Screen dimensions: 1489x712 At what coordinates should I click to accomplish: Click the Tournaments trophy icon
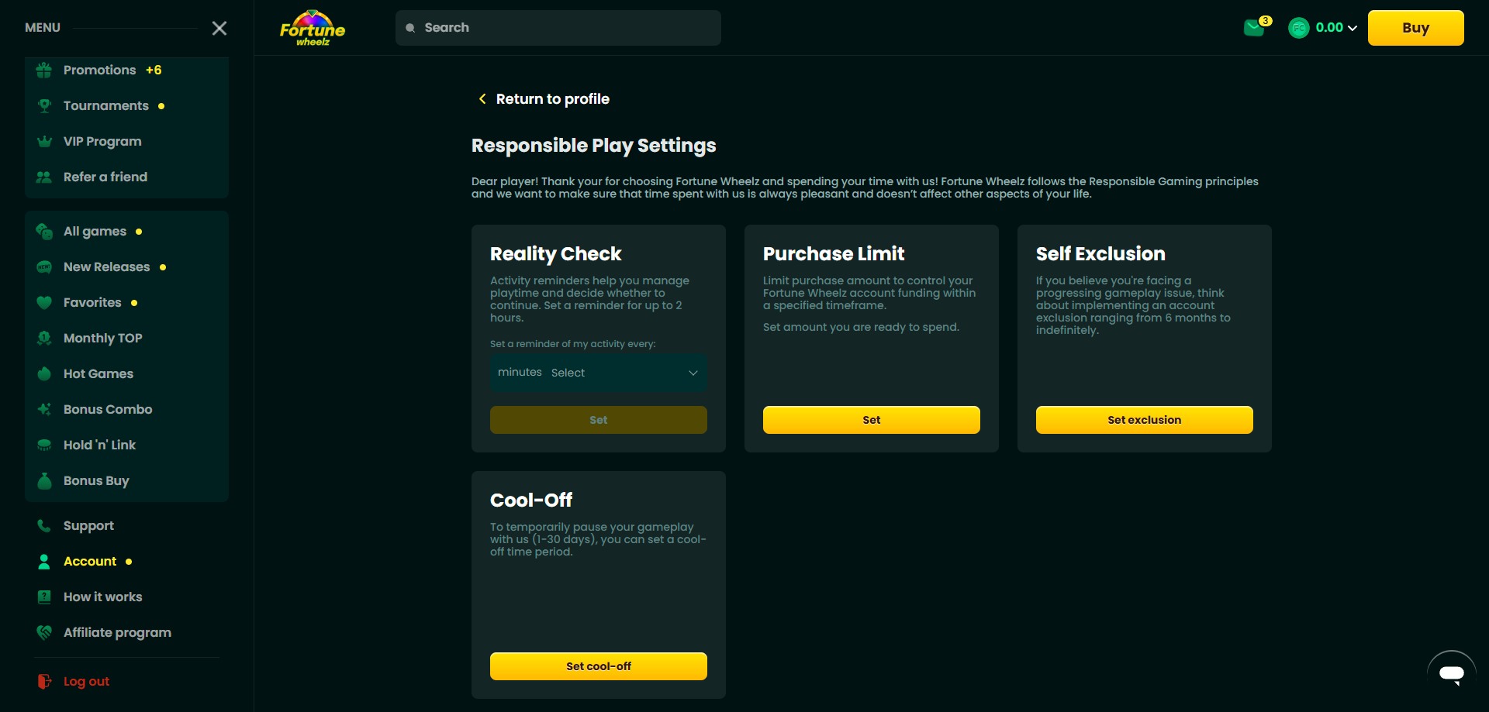(44, 106)
